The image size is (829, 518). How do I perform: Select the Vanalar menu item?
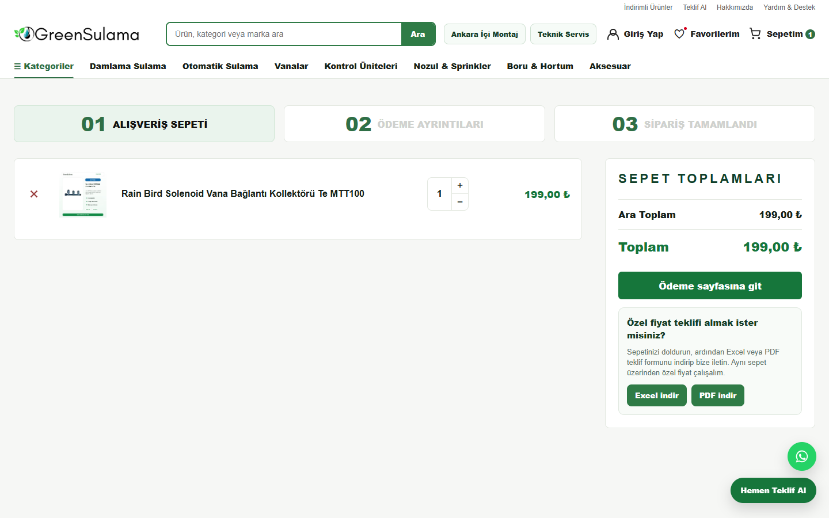[291, 66]
